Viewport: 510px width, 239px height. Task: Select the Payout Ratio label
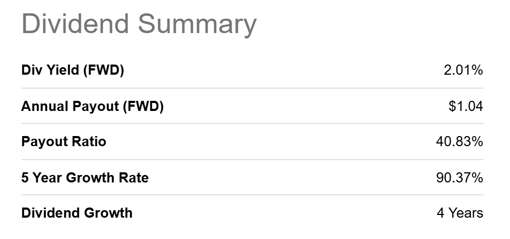click(x=64, y=142)
